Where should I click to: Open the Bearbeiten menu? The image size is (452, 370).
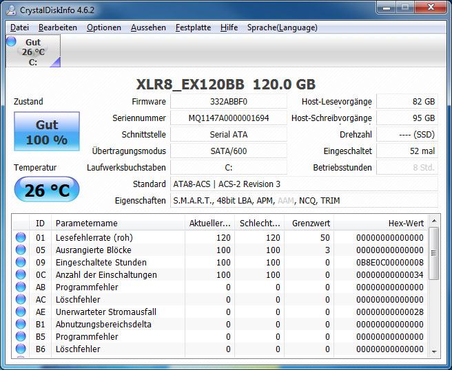tap(58, 28)
